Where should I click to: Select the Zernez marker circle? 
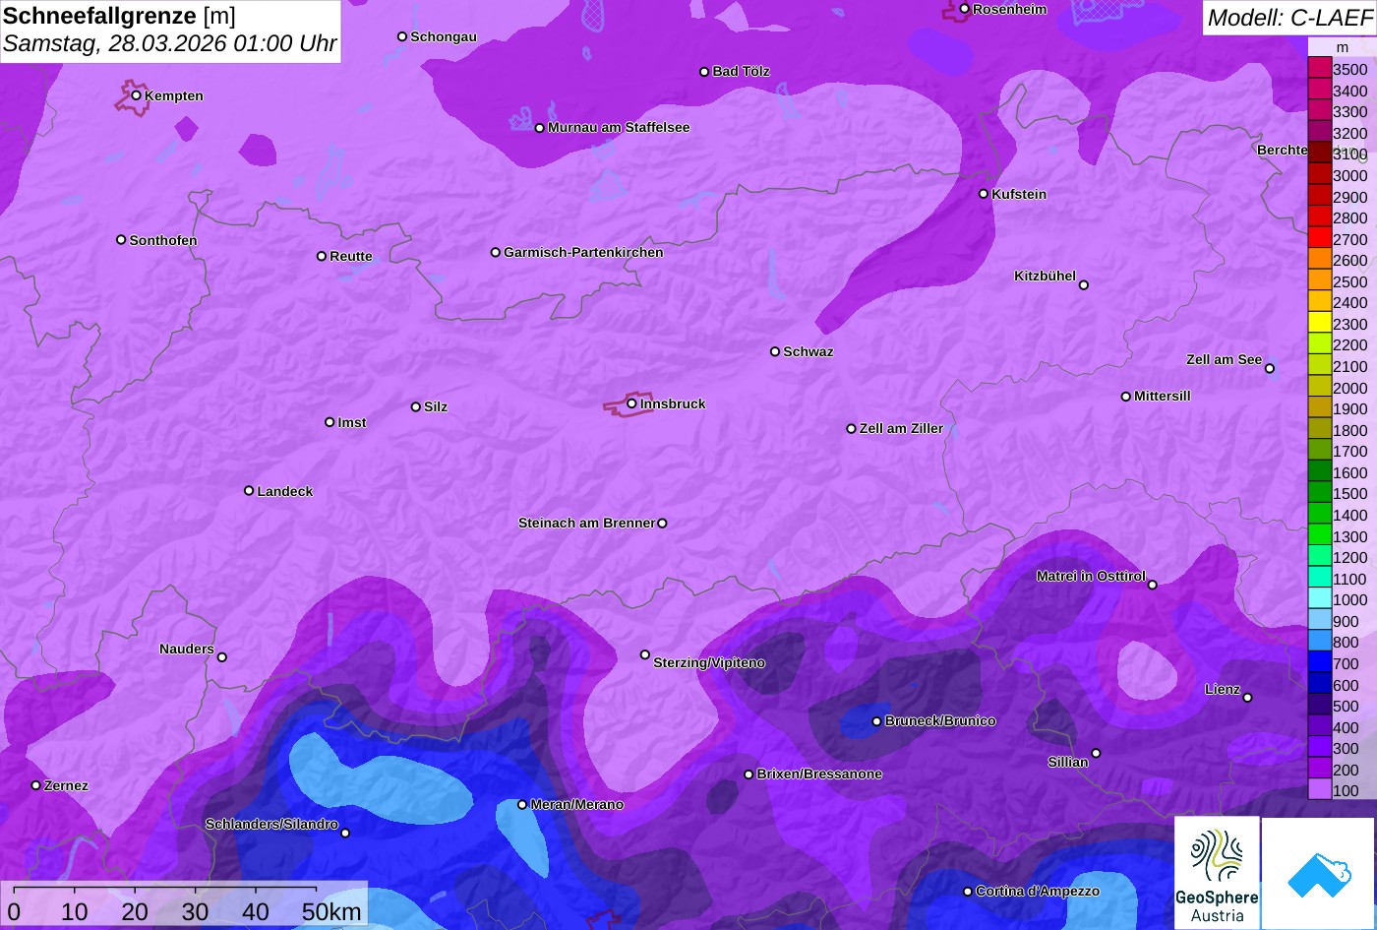pyautogui.click(x=36, y=785)
